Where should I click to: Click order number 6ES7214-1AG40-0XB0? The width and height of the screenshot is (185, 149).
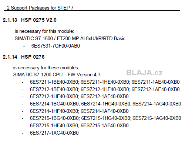[157, 104]
